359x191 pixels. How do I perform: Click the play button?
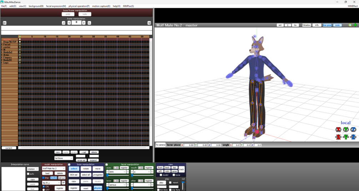pos(161,182)
